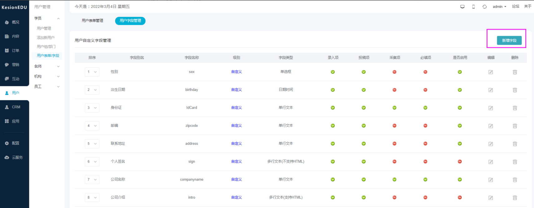This screenshot has width=534, height=208.
Task: Edit the 公司名称 field
Action: coord(491,180)
